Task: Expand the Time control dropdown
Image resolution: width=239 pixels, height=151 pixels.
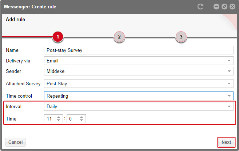Action: (x=229, y=96)
